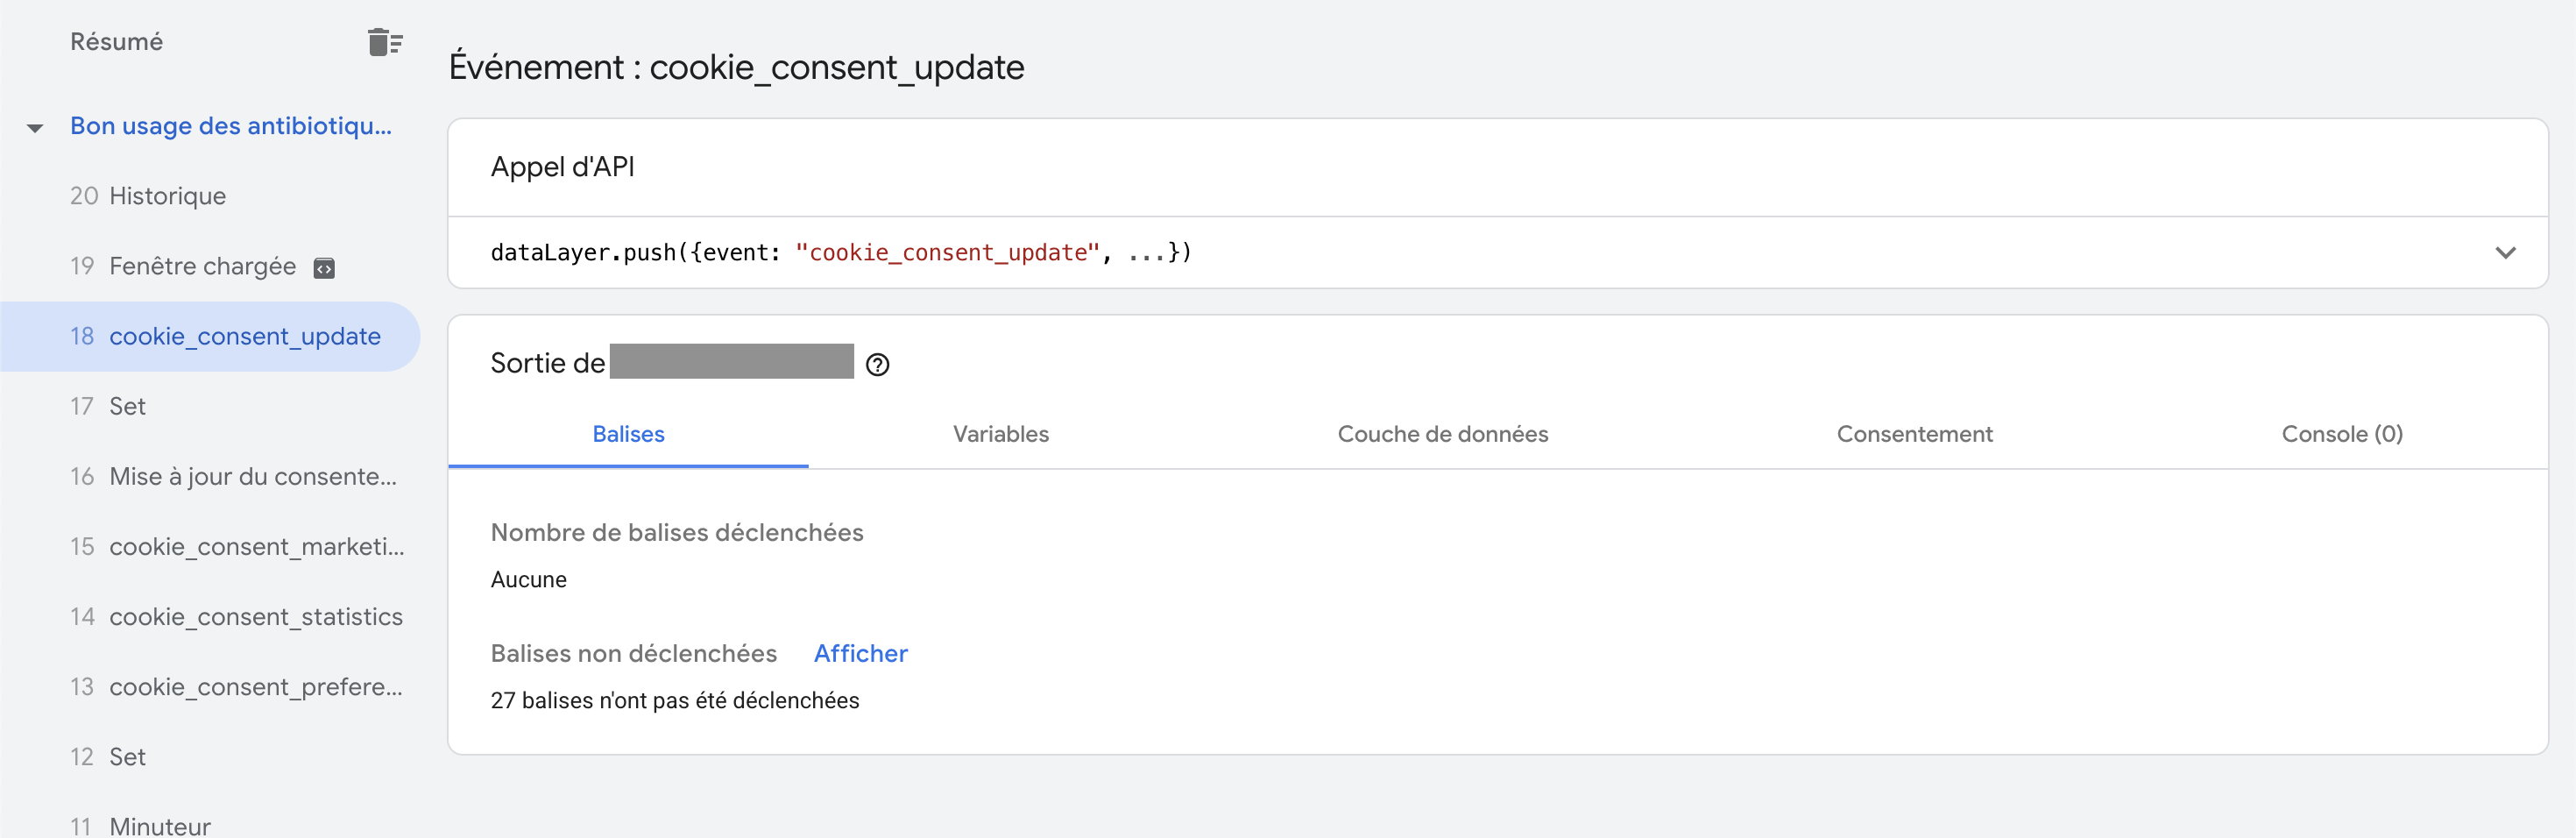Collapse the Bon usage des antibiotiques tree
The height and width of the screenshot is (838, 2576).
(35, 128)
